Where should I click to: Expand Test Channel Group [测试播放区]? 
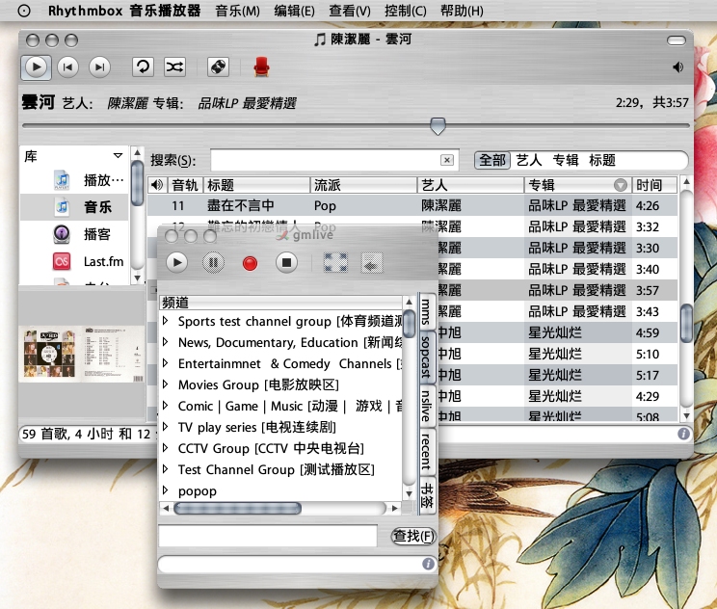166,468
